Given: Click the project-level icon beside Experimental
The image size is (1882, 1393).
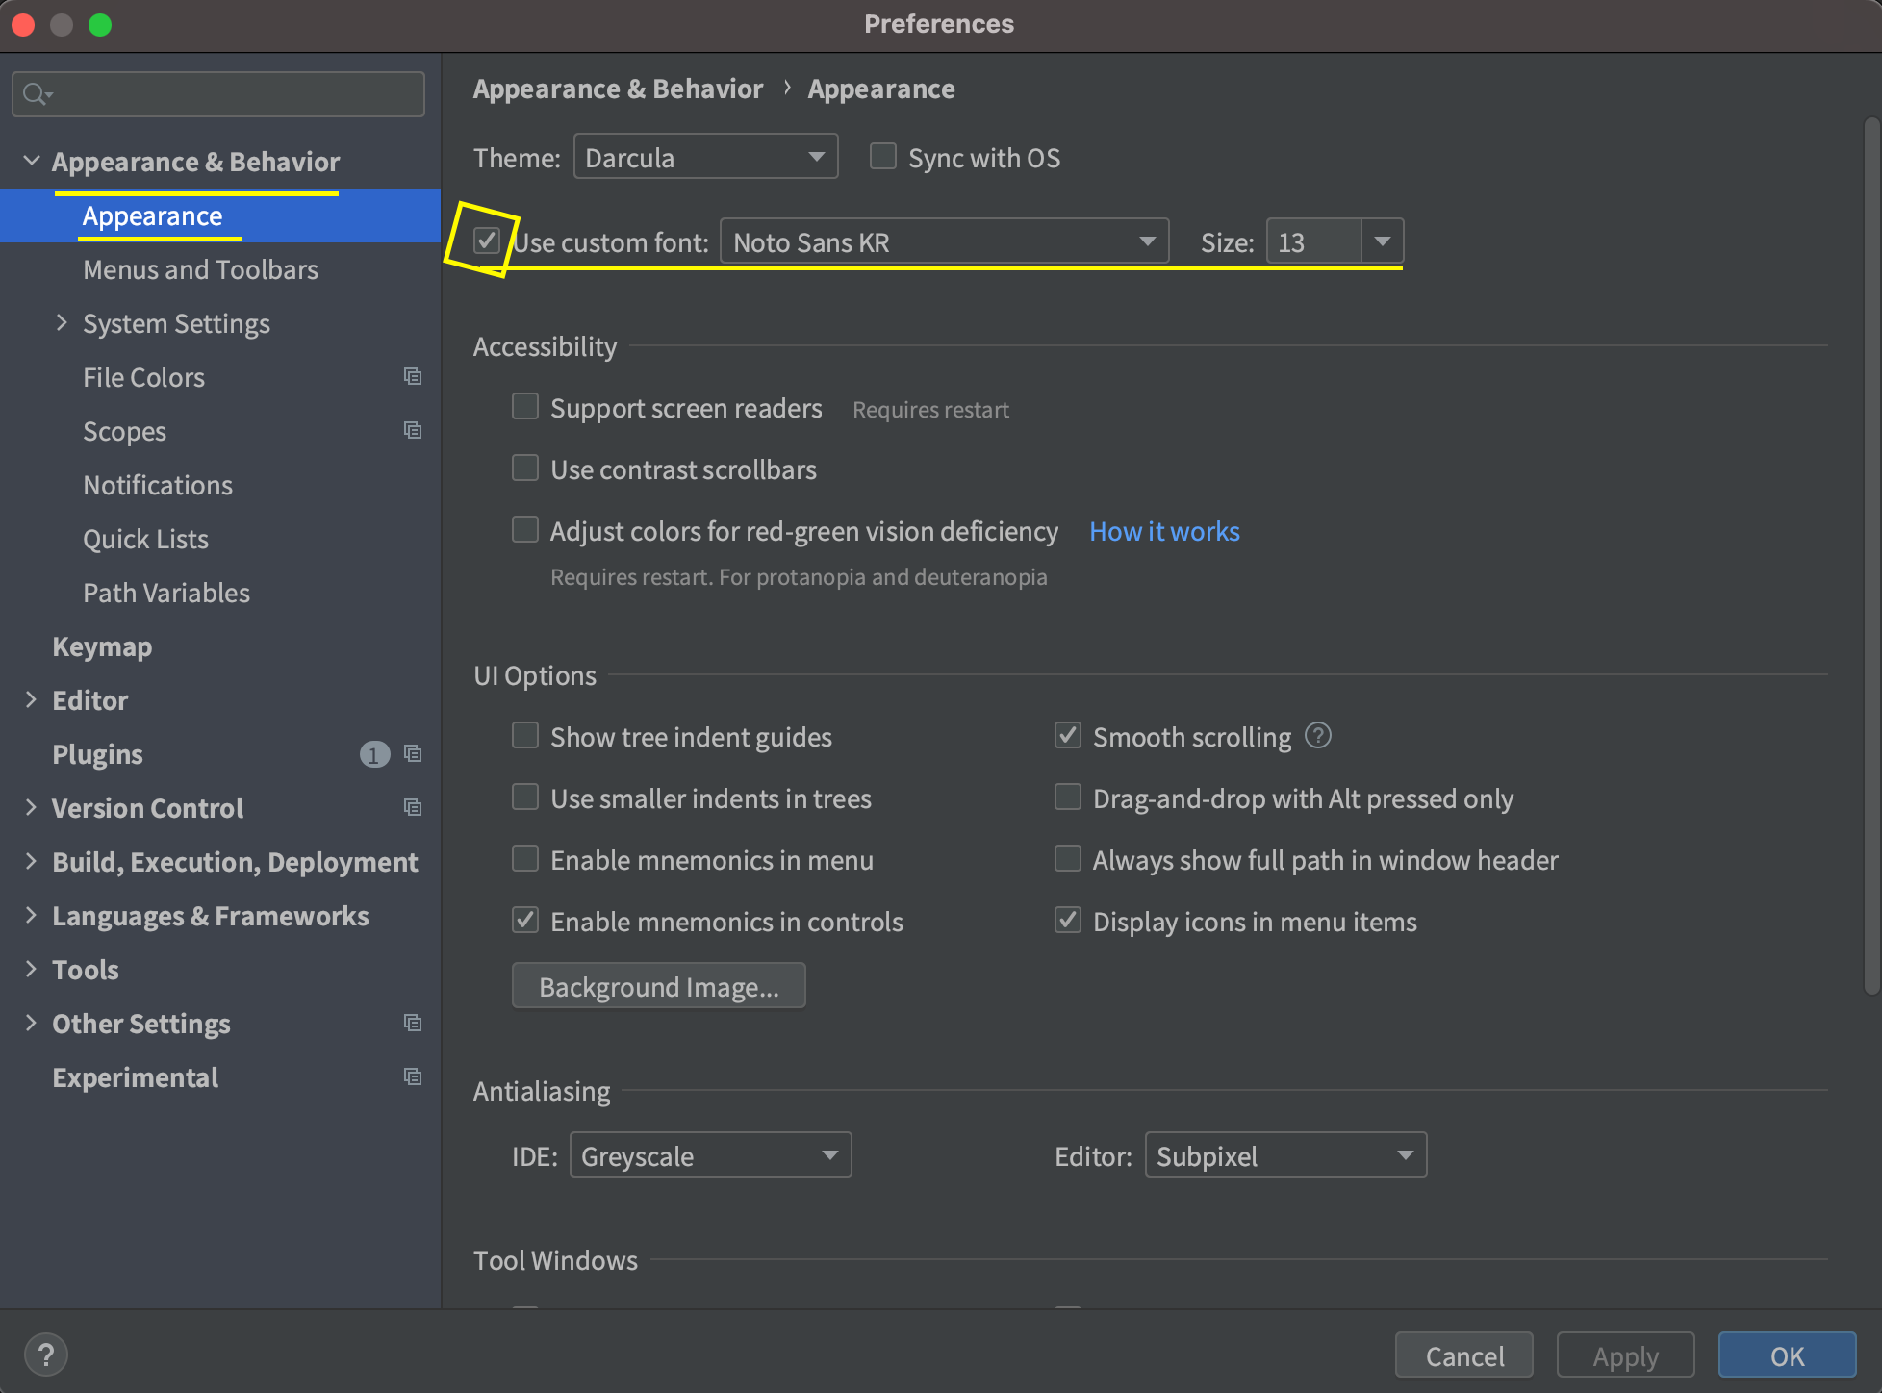Looking at the screenshot, I should 413,1076.
